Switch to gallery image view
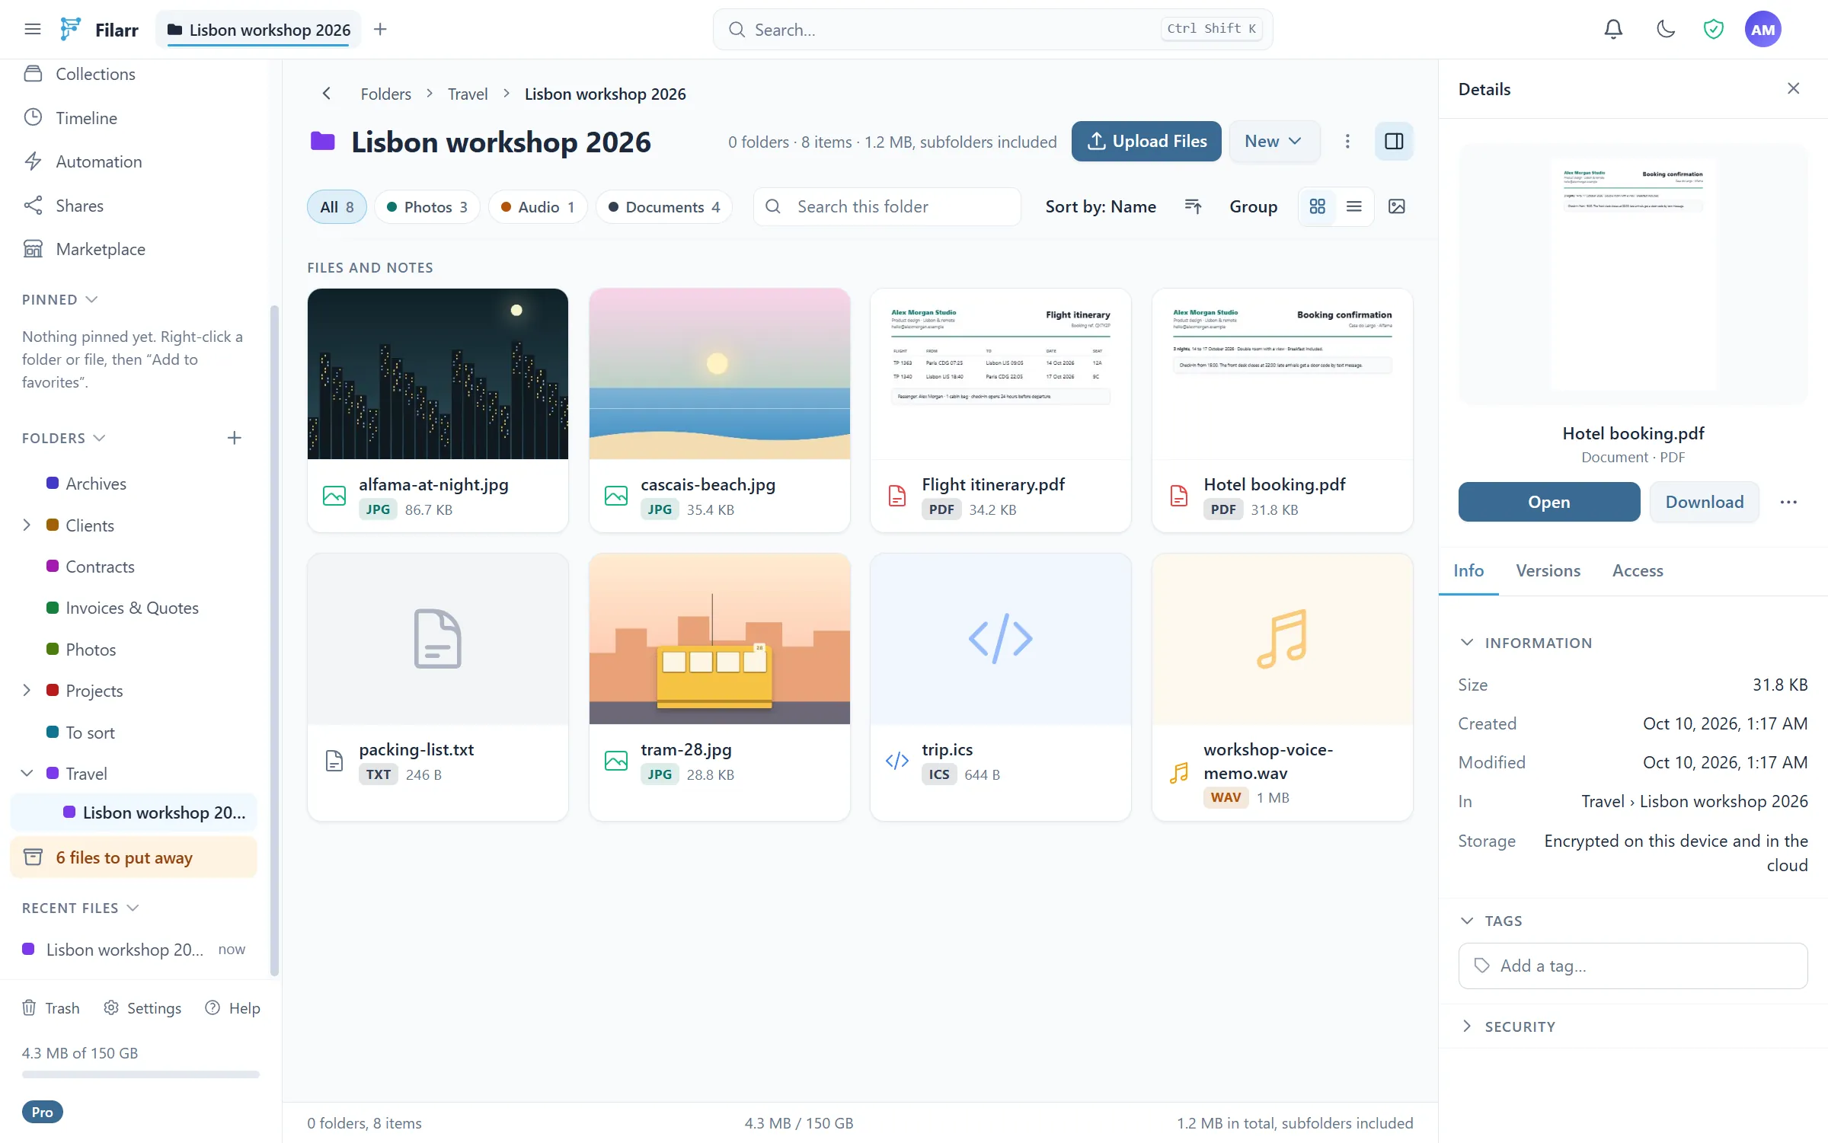This screenshot has width=1828, height=1143. tap(1397, 206)
